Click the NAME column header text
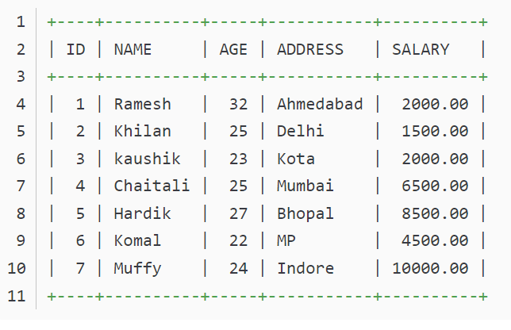This screenshot has height=330, width=511. (x=133, y=49)
